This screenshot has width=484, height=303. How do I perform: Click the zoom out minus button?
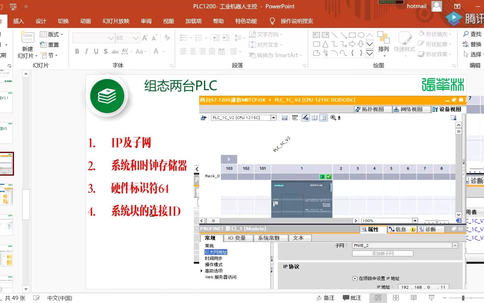click(x=444, y=298)
